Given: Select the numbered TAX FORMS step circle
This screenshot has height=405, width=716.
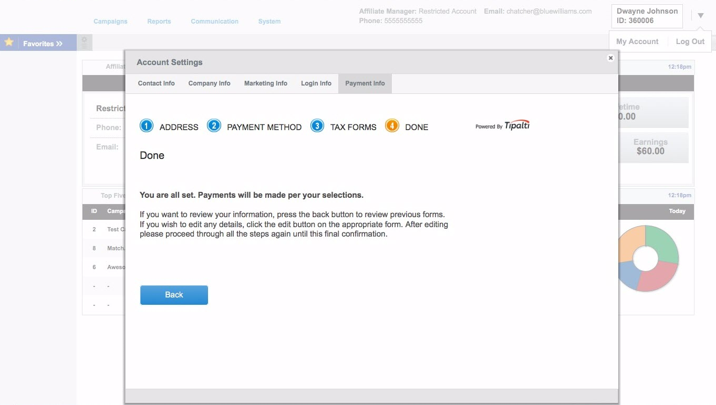Looking at the screenshot, I should tap(317, 126).
